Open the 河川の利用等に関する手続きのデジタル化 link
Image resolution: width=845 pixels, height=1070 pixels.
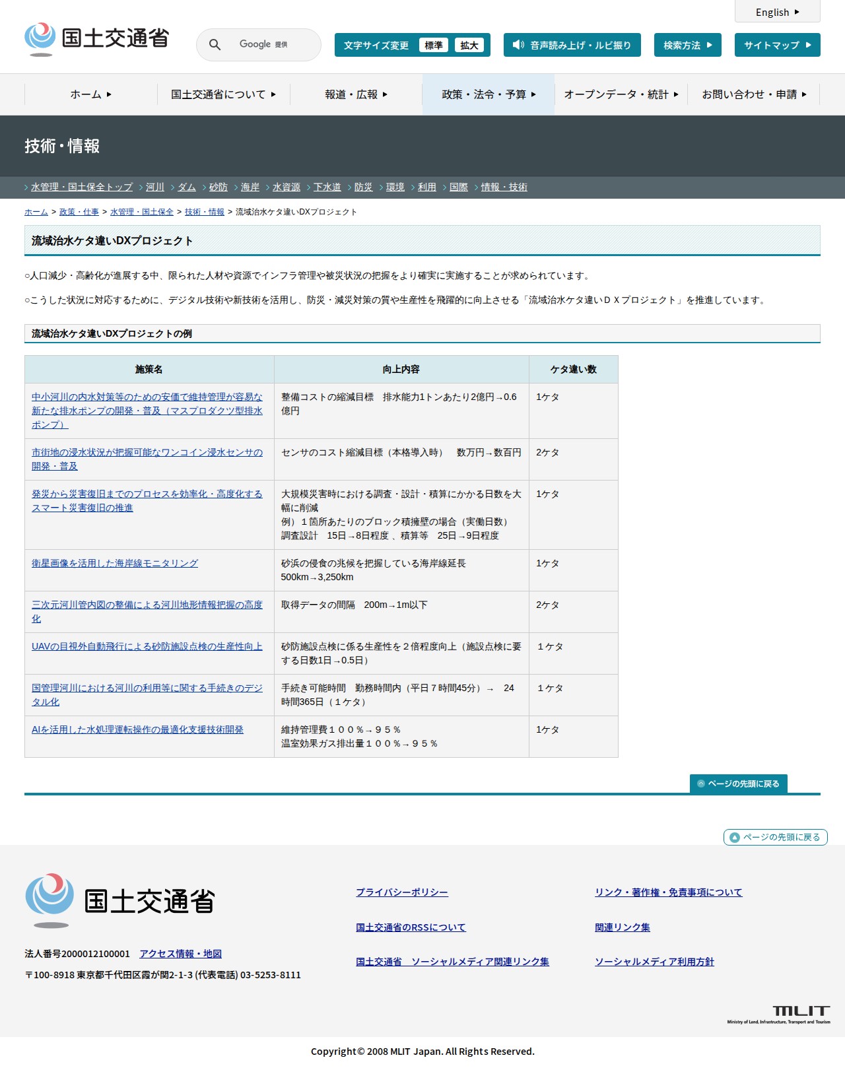tap(147, 695)
